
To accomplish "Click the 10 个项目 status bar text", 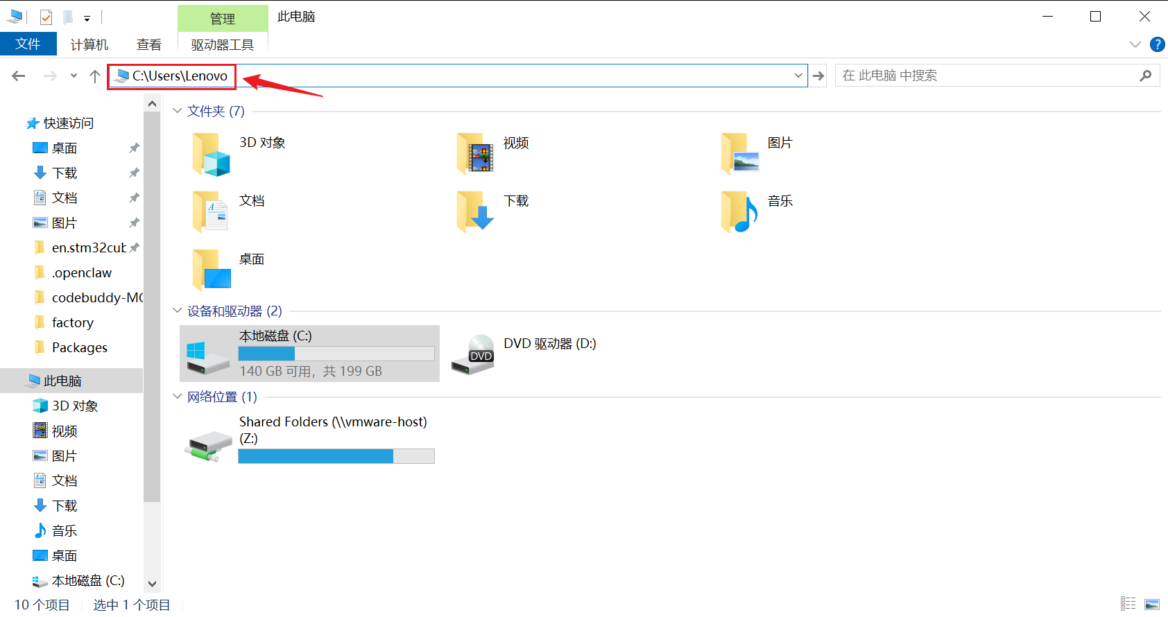I will click(x=42, y=605).
